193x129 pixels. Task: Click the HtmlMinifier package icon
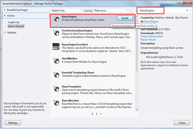pos(56,61)
